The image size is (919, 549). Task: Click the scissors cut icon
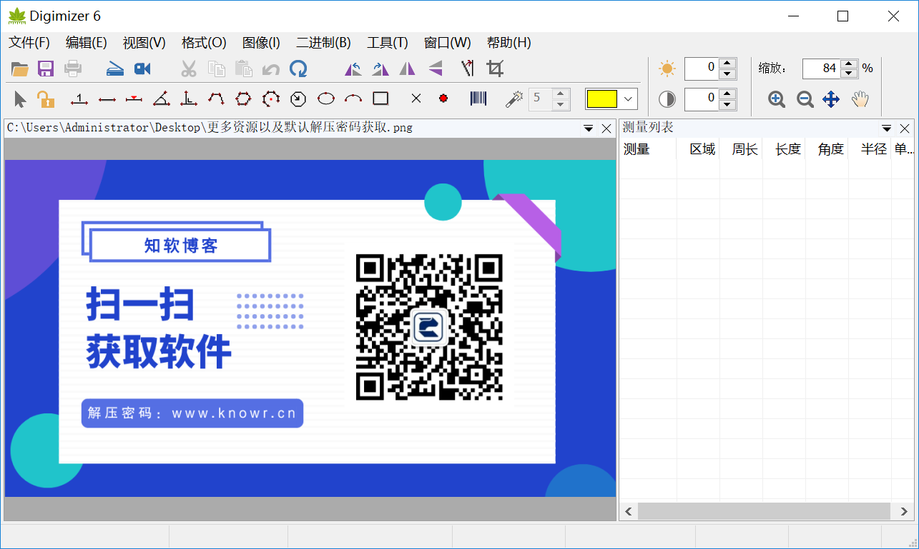tap(189, 69)
